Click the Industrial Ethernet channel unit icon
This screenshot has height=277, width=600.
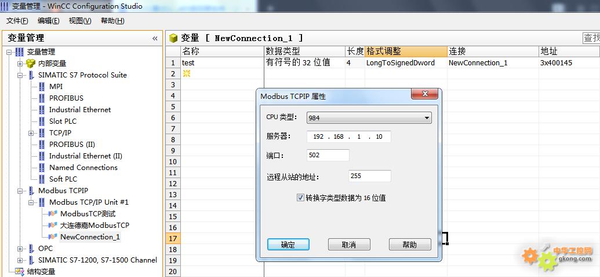click(x=42, y=110)
